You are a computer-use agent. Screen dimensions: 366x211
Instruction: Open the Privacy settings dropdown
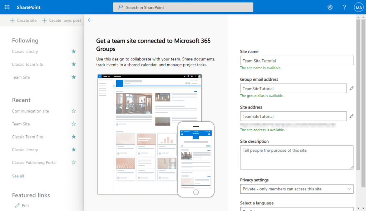(296, 189)
